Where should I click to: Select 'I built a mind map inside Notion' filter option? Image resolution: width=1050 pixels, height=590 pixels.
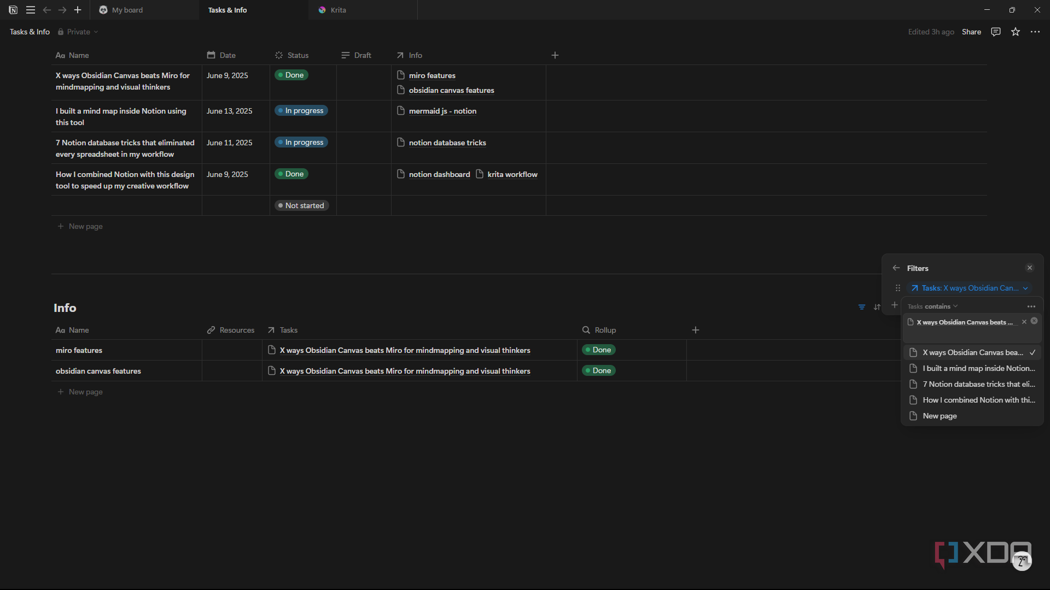(x=972, y=368)
